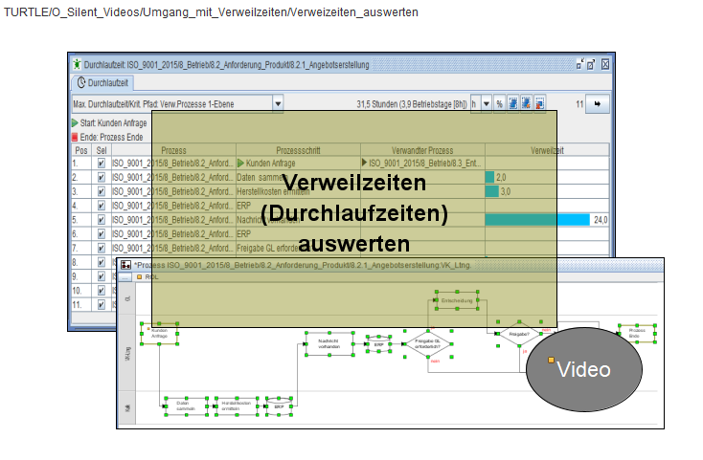Screen dimensions: 703x460
Task: Select the 'Freigabe GL erforderlich?' decision diamond
Action: click(428, 343)
